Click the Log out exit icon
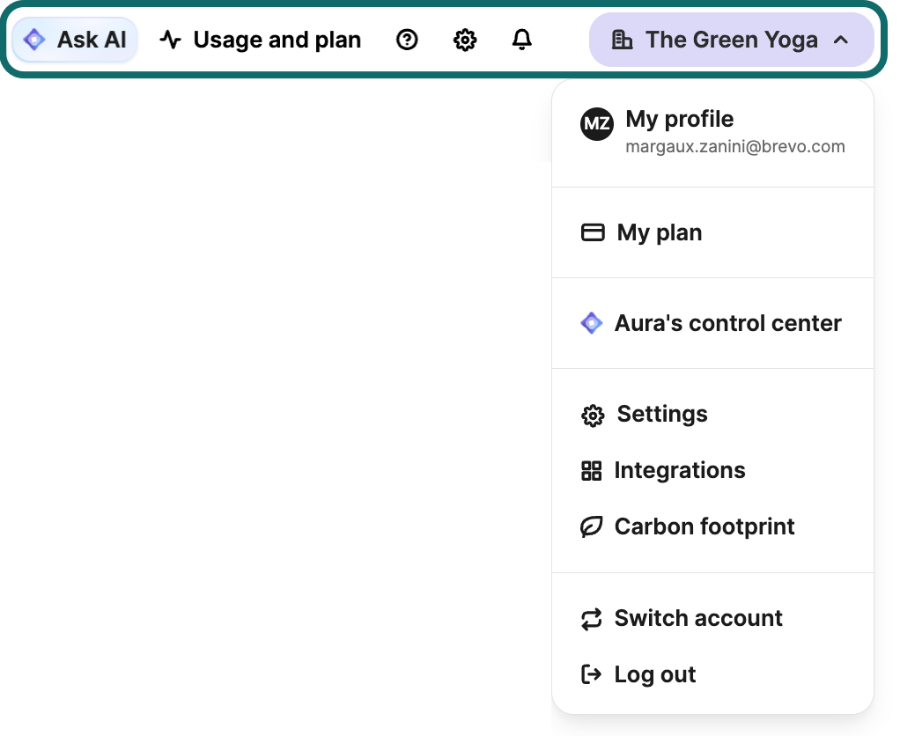The width and height of the screenshot is (900, 736). point(593,674)
